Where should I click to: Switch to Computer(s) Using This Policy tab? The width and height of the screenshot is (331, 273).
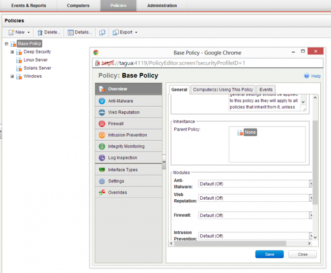pos(223,89)
